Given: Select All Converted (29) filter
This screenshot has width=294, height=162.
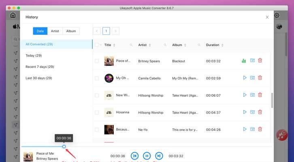Looking at the screenshot, I should click(56, 44).
